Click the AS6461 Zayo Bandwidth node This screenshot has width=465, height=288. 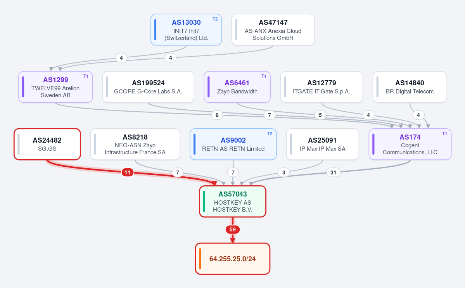tap(237, 87)
